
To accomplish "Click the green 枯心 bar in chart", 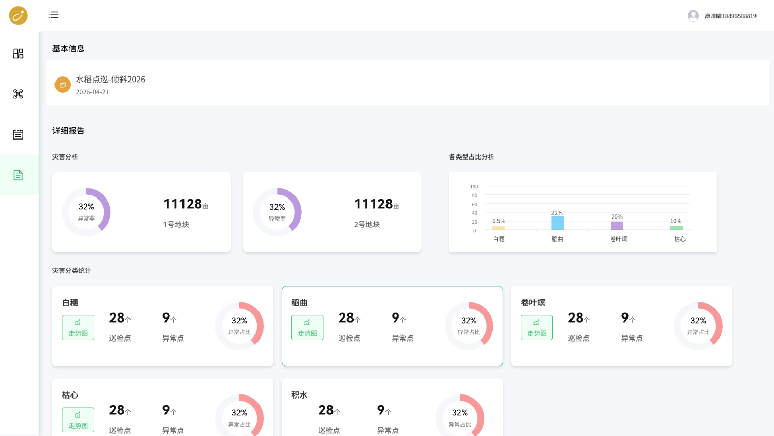I will pyautogui.click(x=676, y=228).
